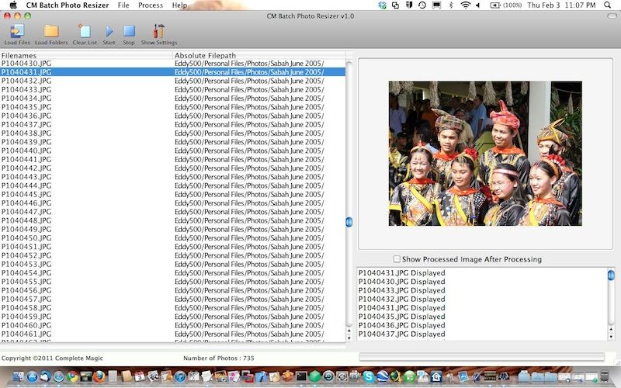Select the highlighted row P1040431.JPG
This screenshot has width=621, height=388.
coord(172,72)
